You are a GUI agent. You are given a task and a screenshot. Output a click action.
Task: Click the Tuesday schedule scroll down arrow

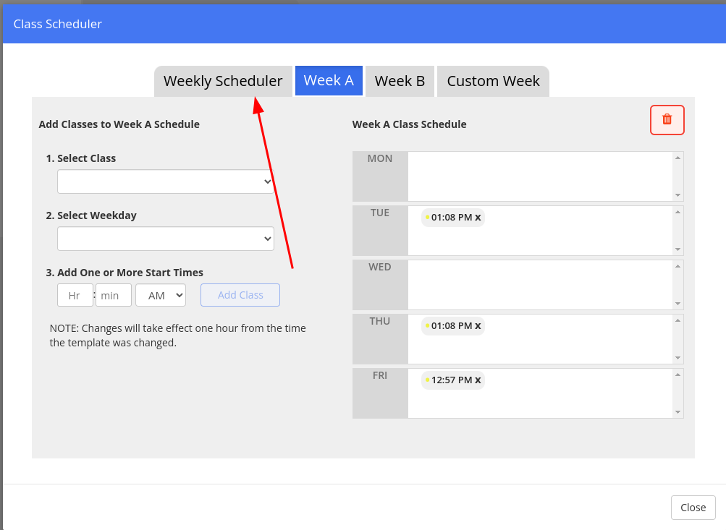pyautogui.click(x=678, y=249)
